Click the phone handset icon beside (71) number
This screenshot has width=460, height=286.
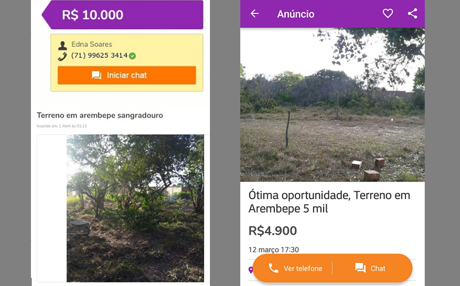click(x=63, y=56)
